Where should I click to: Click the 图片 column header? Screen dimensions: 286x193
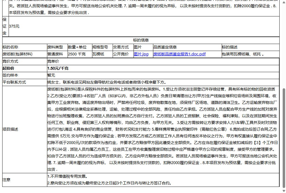[137, 47]
